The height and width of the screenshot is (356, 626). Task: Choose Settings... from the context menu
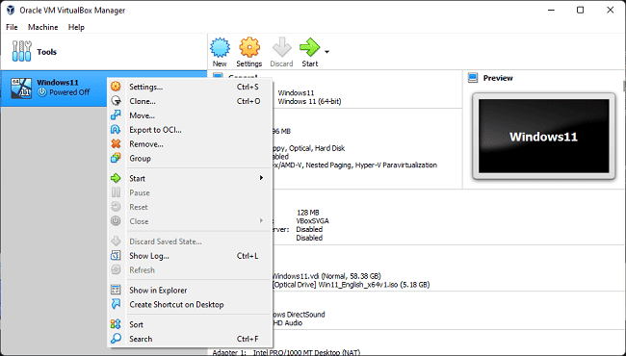coord(190,87)
